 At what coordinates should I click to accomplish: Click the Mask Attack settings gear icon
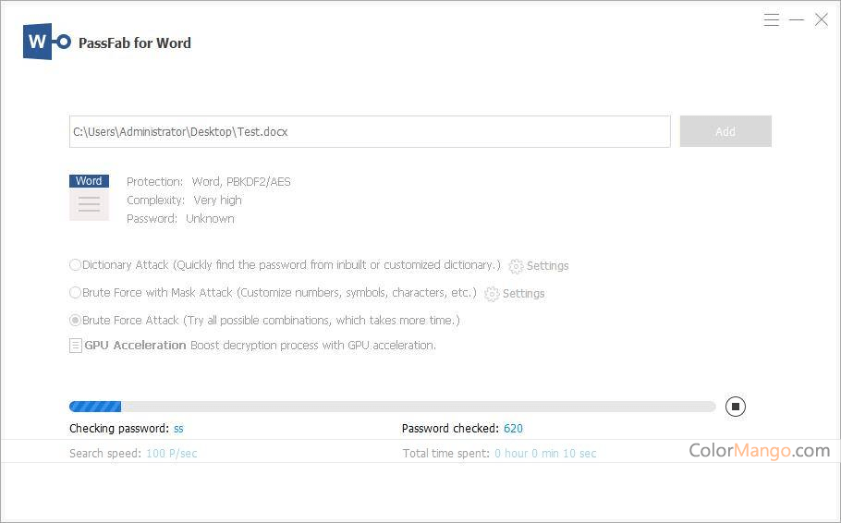click(492, 294)
